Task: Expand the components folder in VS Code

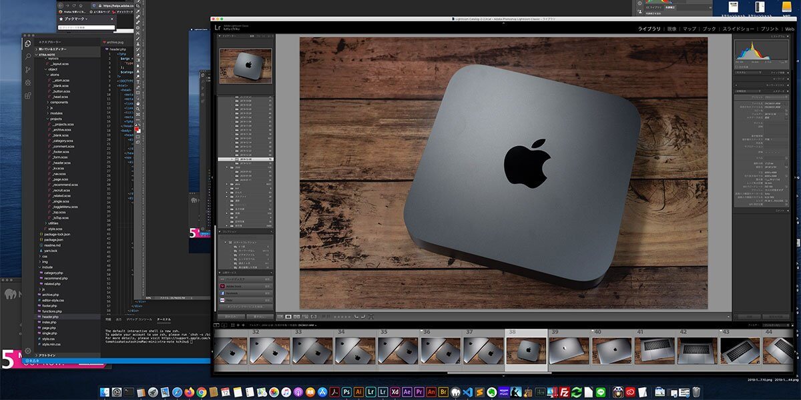Action: 58,102
